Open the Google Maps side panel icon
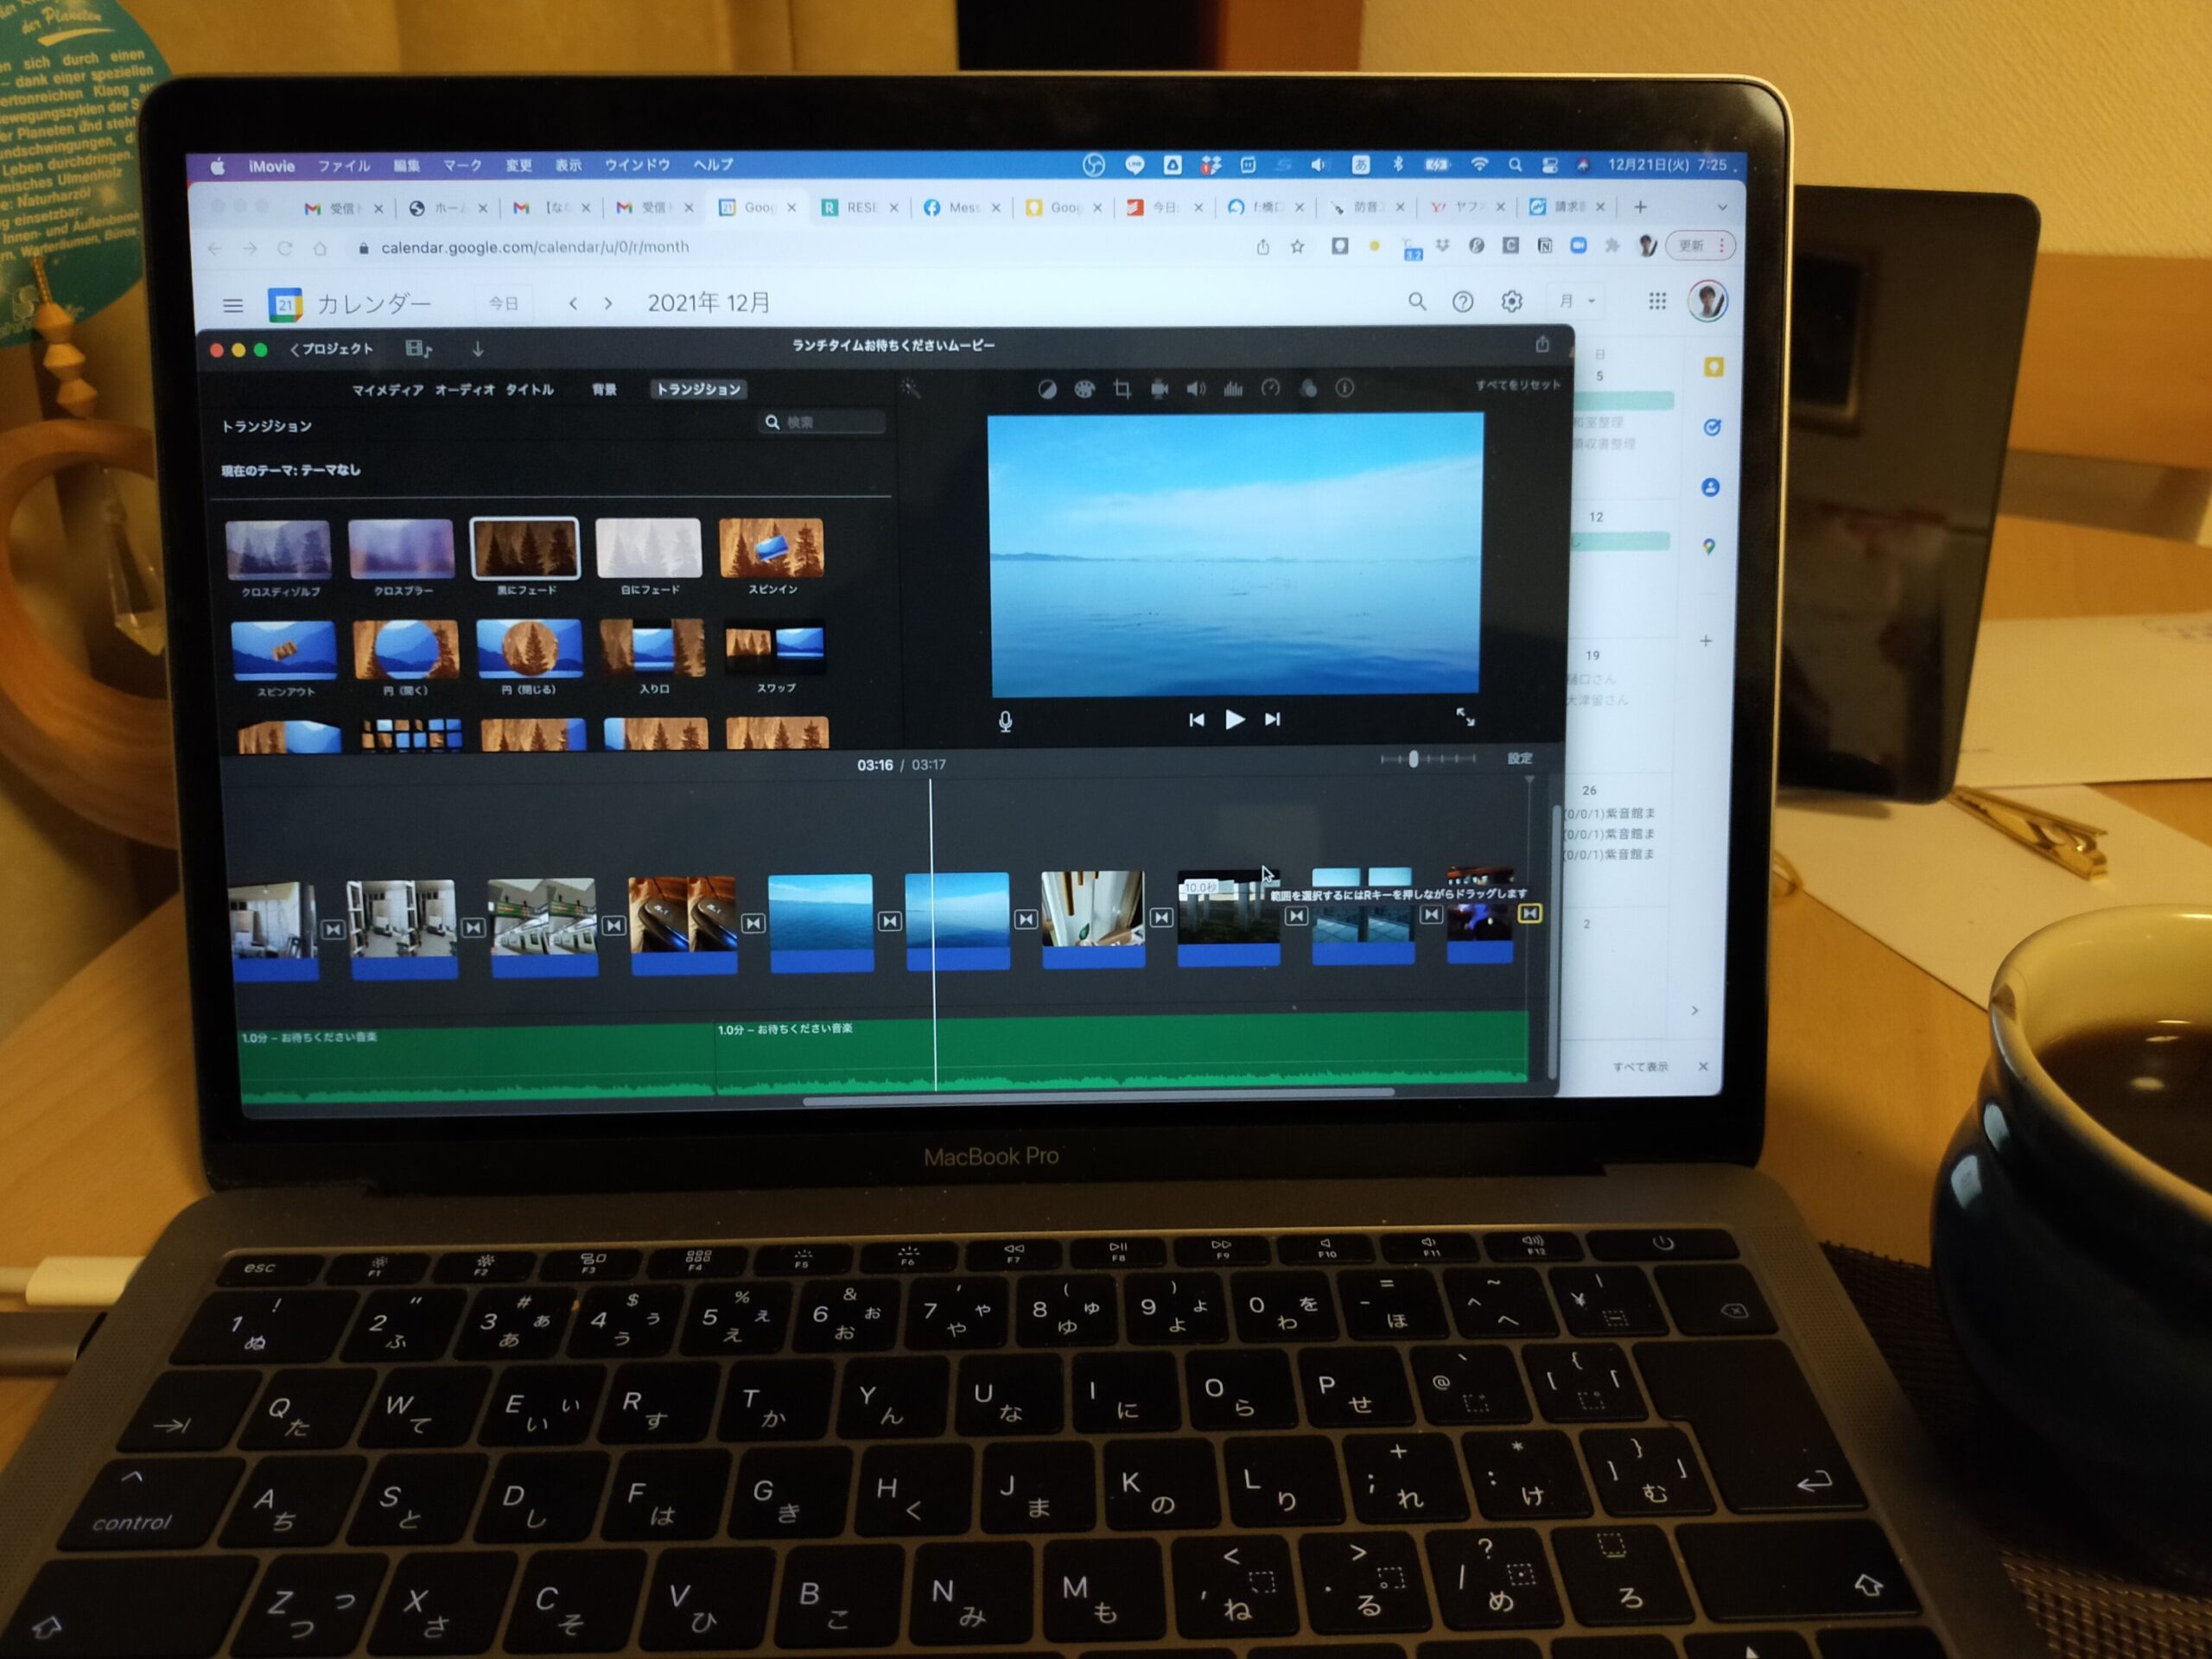 (1709, 546)
